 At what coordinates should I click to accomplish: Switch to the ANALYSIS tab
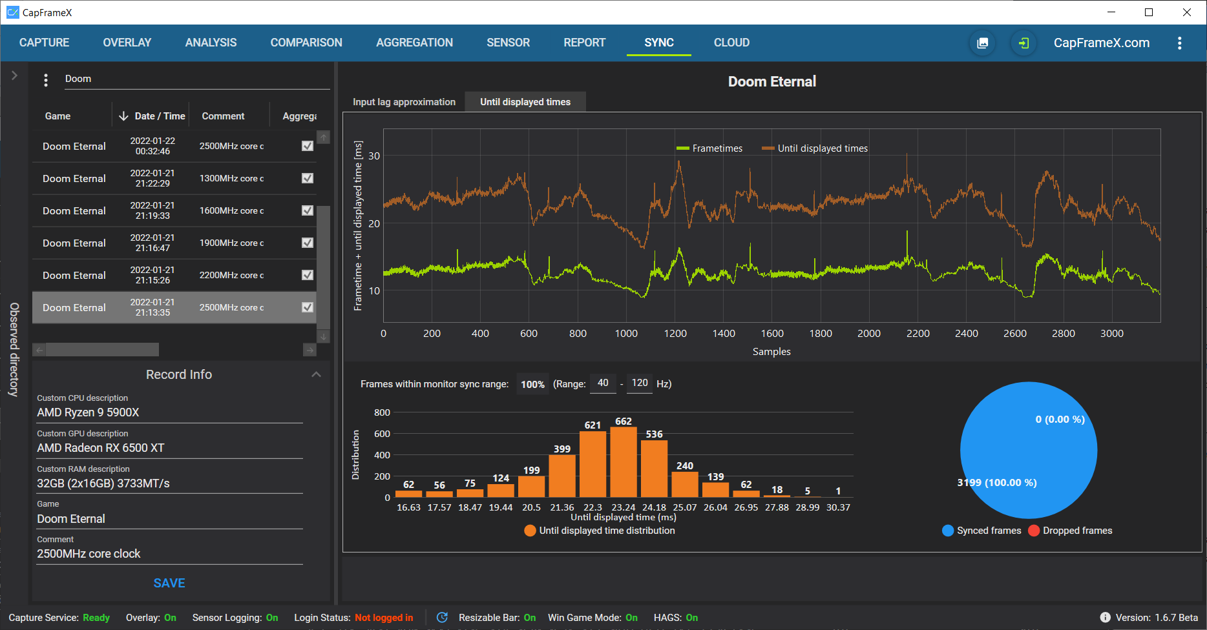(x=211, y=43)
